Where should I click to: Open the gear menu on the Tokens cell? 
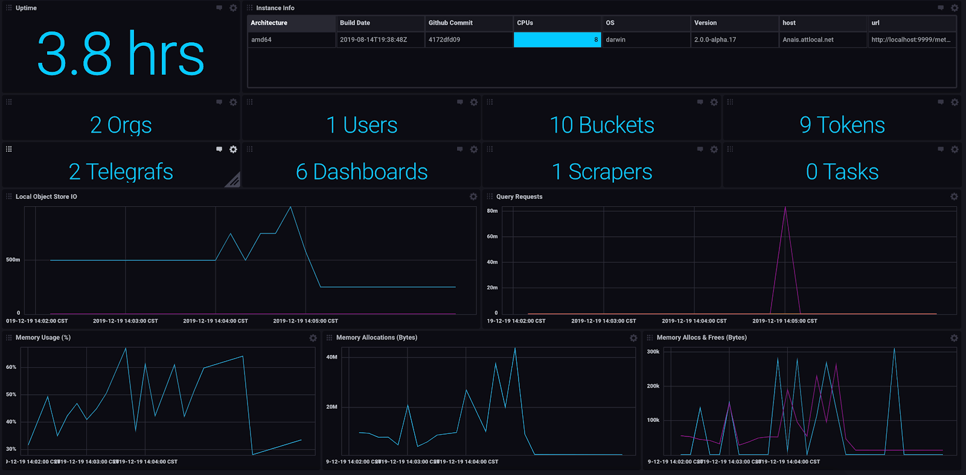click(x=955, y=102)
